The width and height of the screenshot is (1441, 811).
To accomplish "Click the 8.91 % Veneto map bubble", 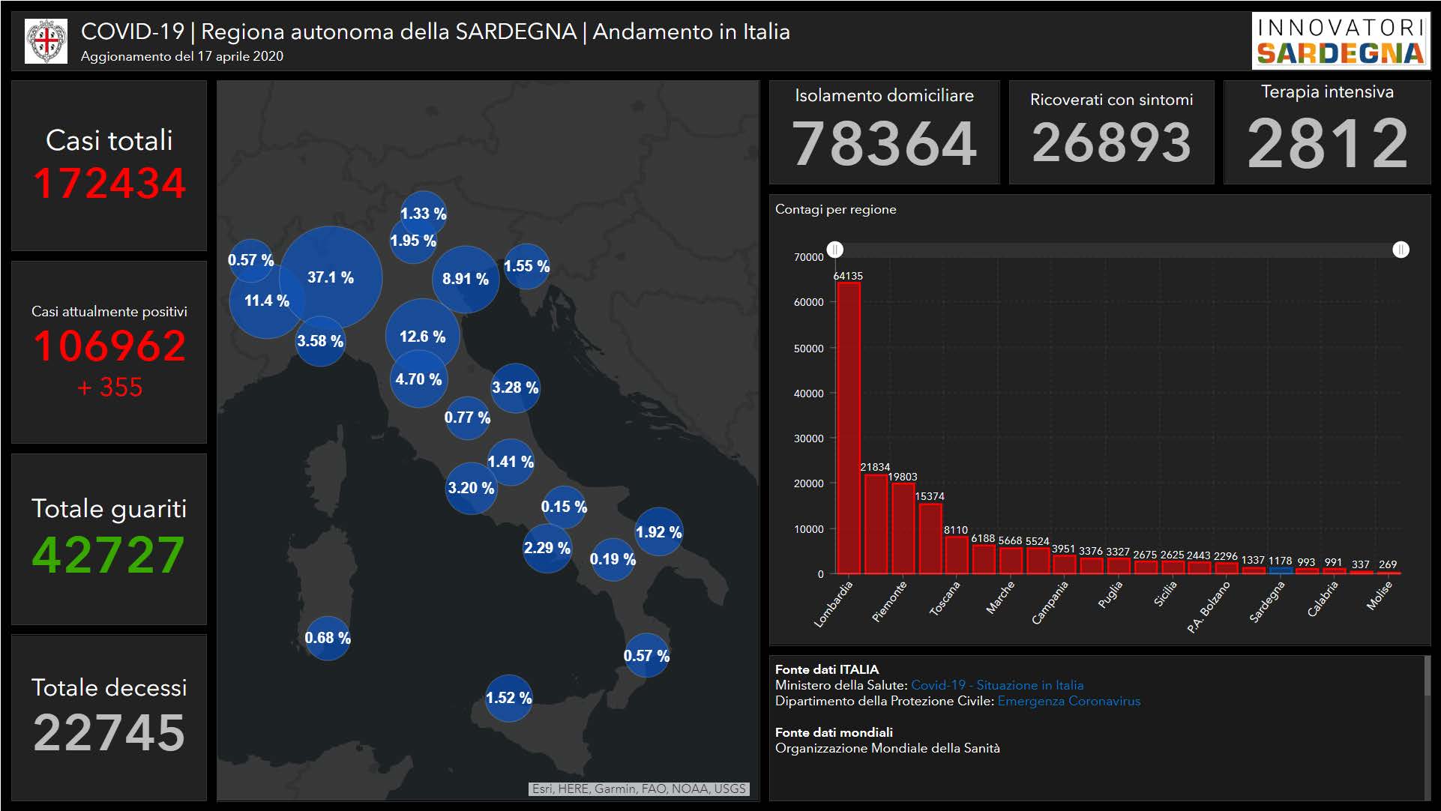I will coord(466,279).
